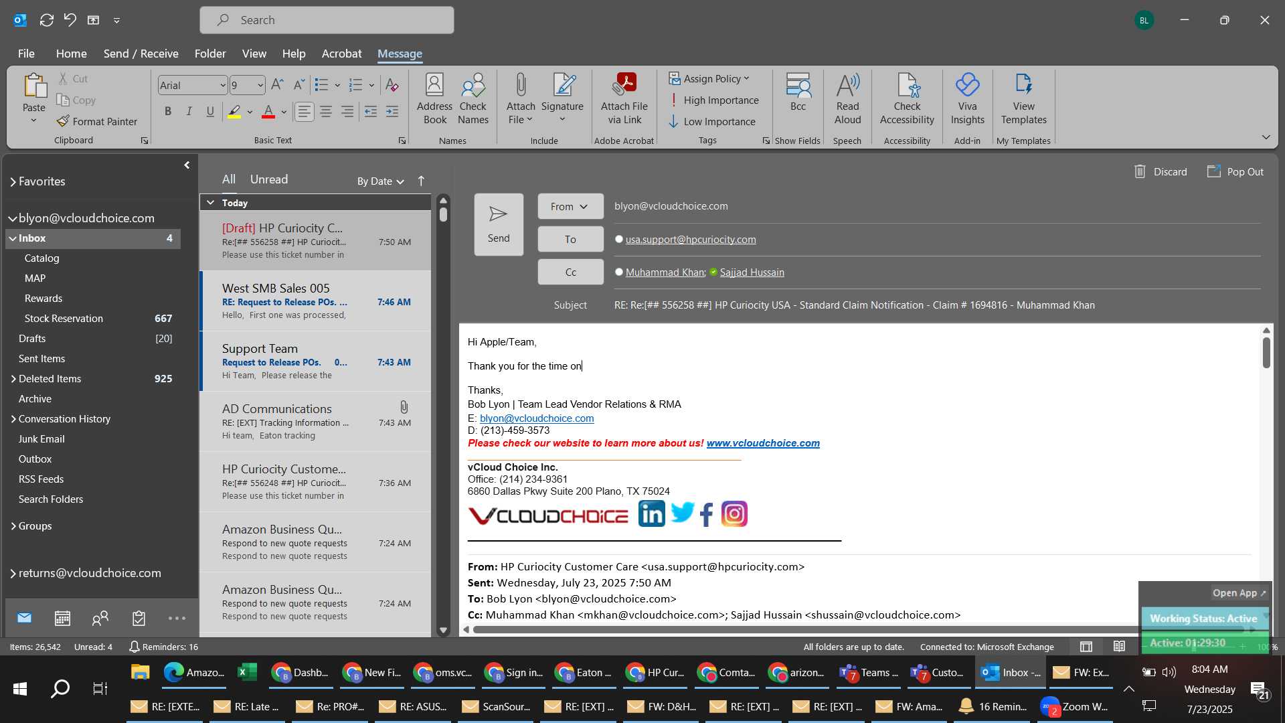Open the Address Book

click(434, 99)
